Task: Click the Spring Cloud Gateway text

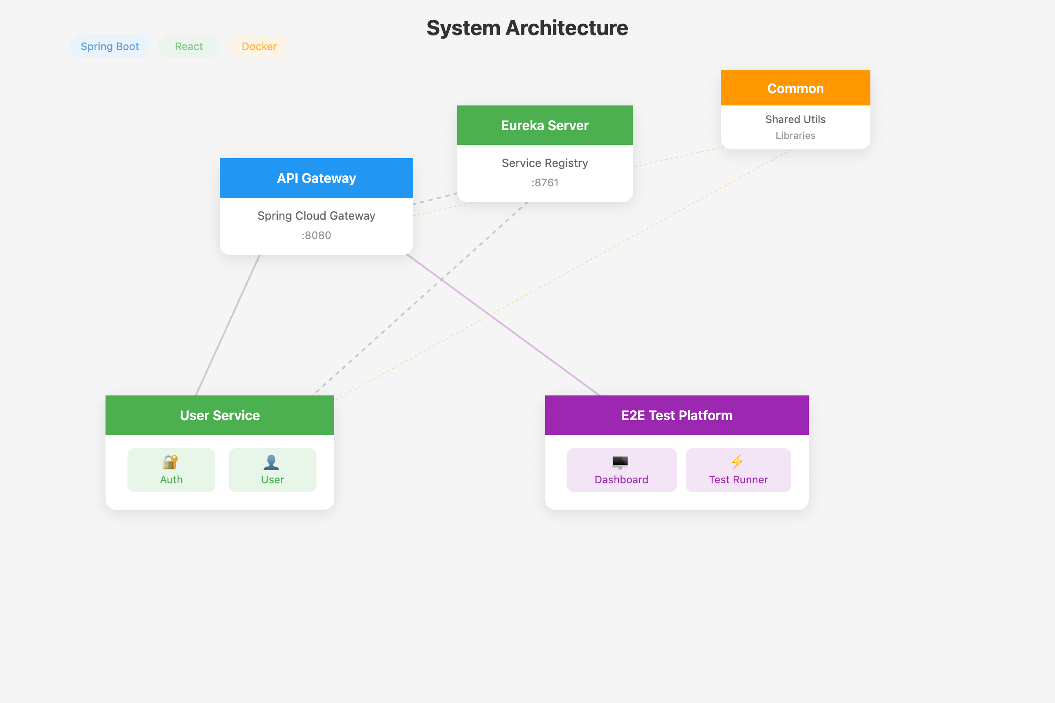Action: point(316,216)
